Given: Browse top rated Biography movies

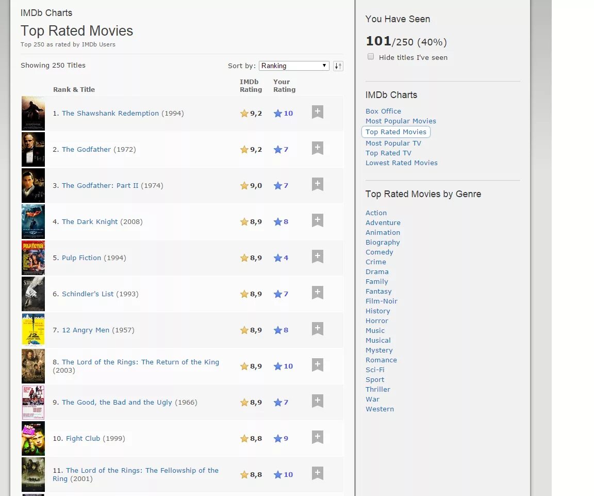Looking at the screenshot, I should 383,242.
